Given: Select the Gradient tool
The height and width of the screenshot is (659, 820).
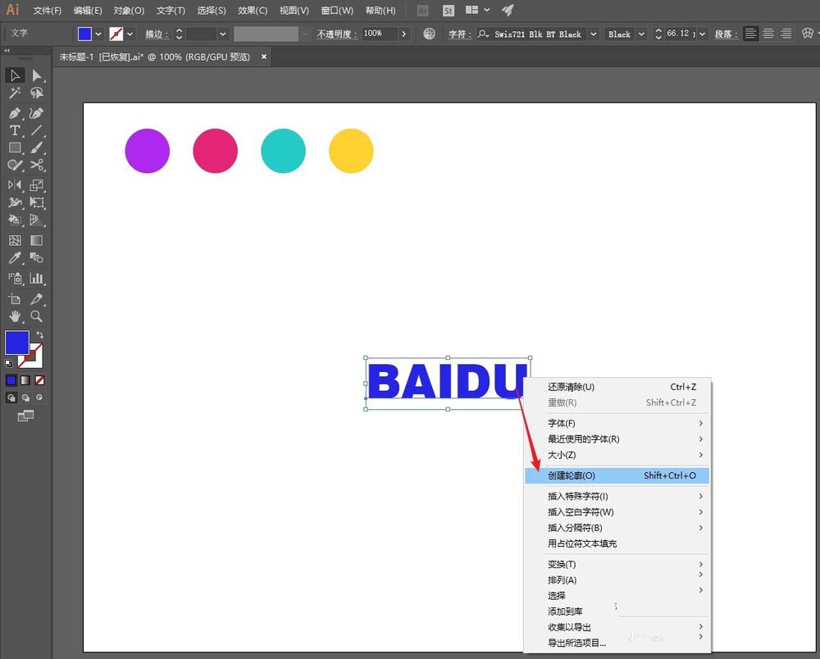Looking at the screenshot, I should coord(37,240).
